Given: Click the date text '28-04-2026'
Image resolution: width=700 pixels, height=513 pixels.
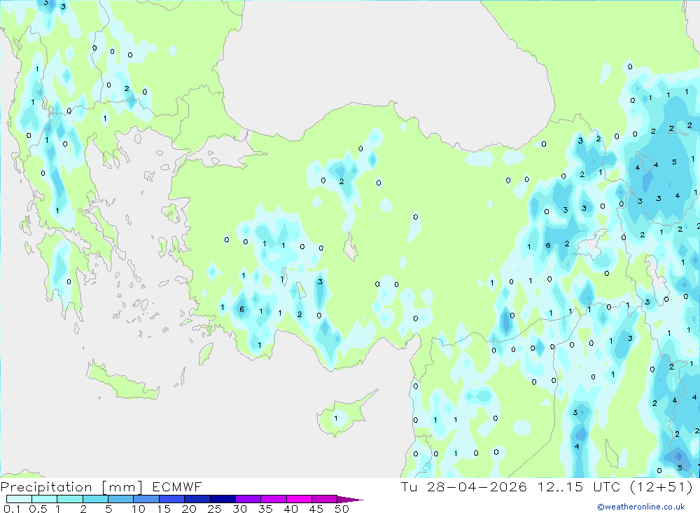Looking at the screenshot, I should coord(476,486).
